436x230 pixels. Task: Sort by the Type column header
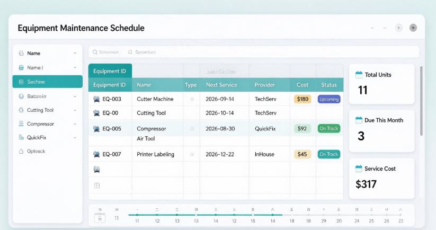point(191,85)
